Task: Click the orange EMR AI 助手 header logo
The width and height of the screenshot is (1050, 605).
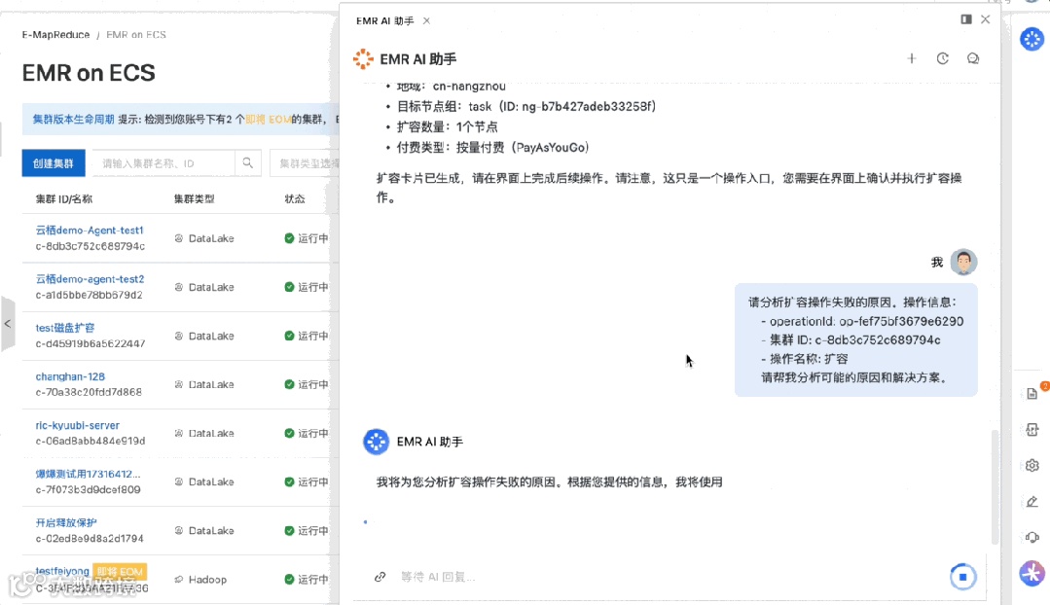Action: 363,59
